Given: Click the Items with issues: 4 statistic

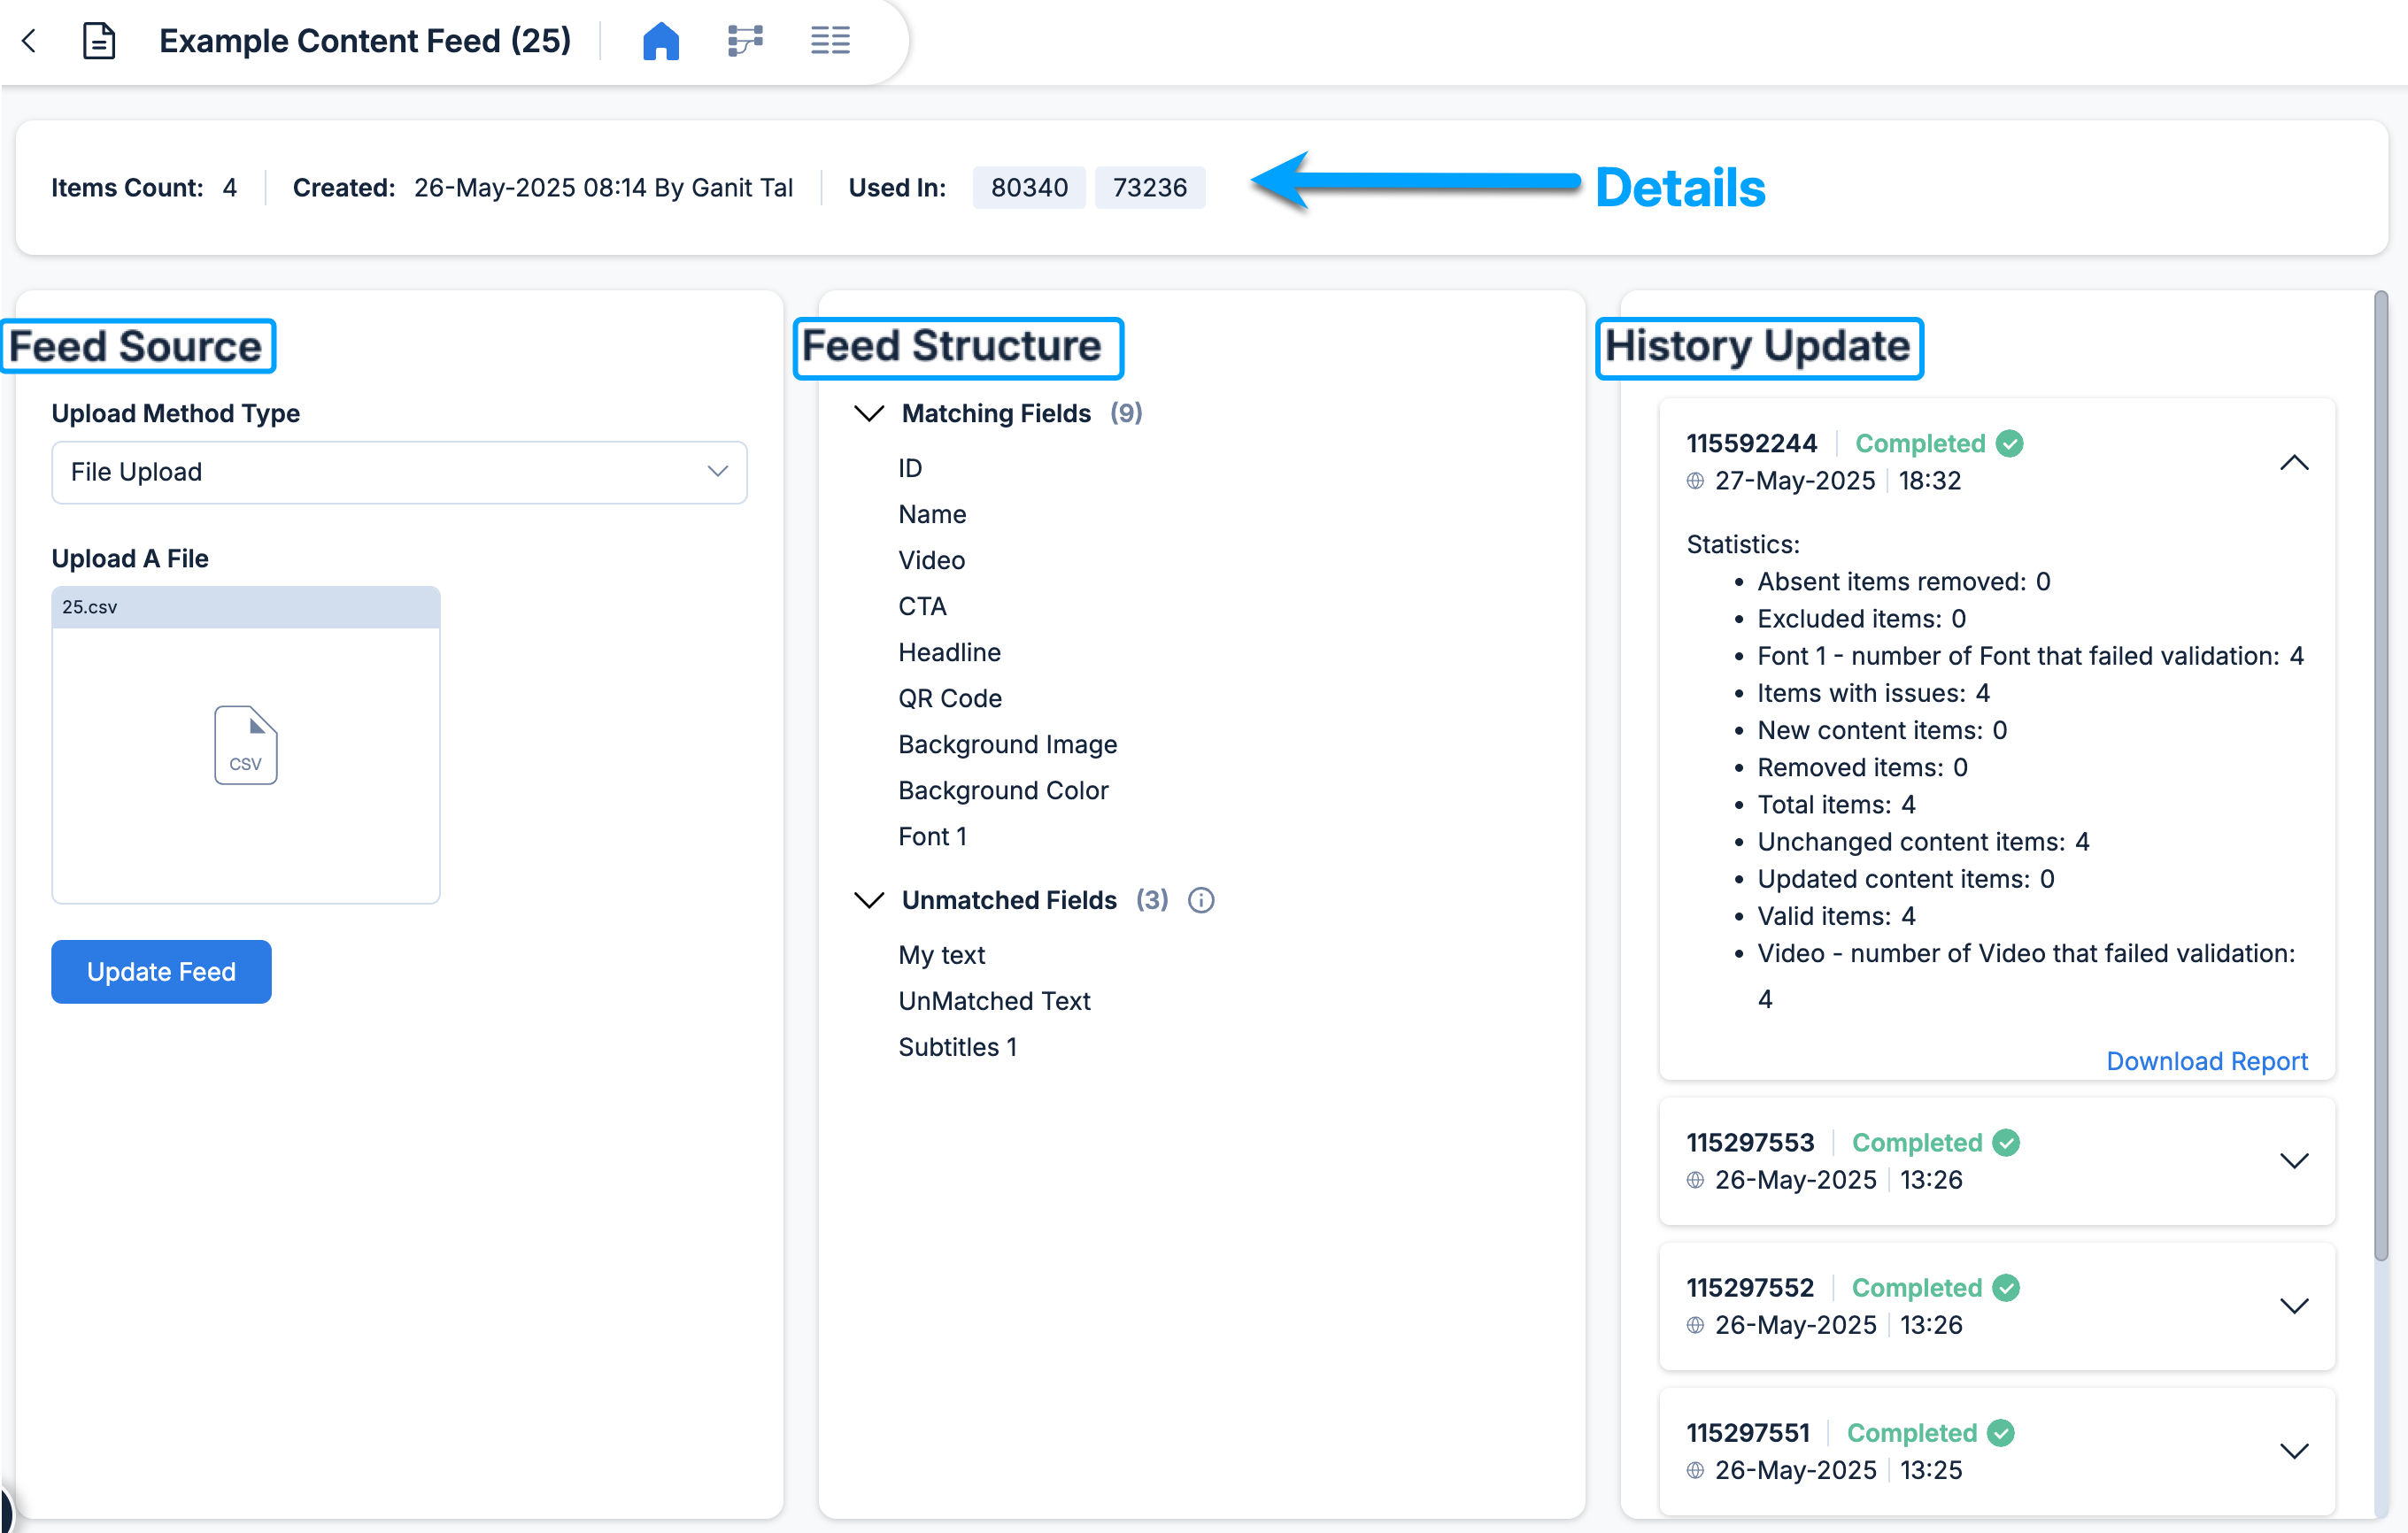Looking at the screenshot, I should [x=1874, y=693].
